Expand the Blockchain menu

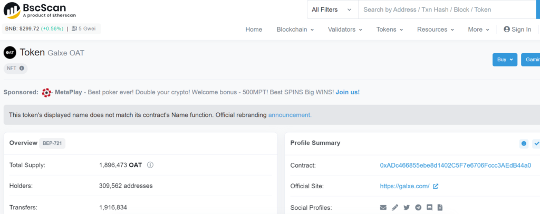(295, 30)
